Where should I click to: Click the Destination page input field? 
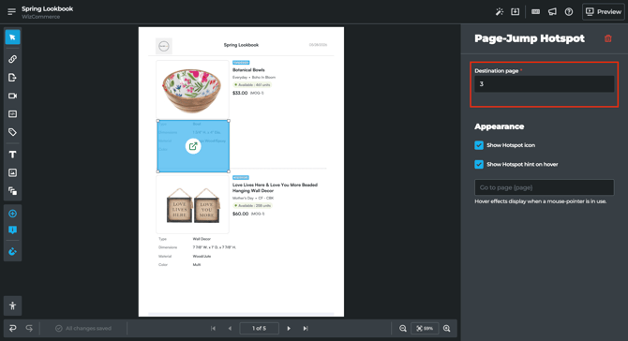coord(545,84)
